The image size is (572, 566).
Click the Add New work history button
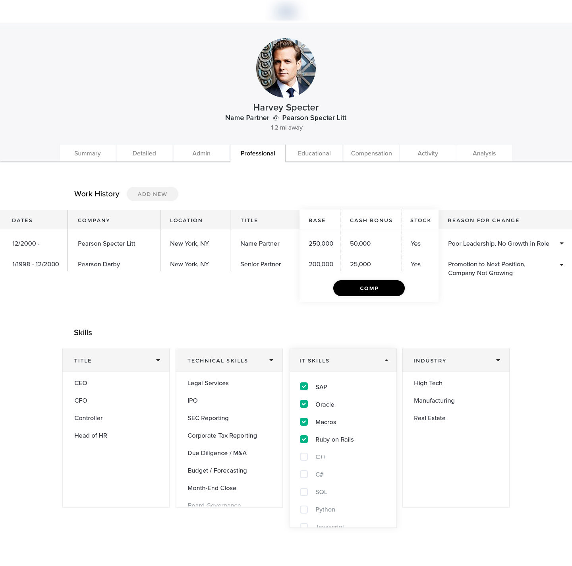153,194
